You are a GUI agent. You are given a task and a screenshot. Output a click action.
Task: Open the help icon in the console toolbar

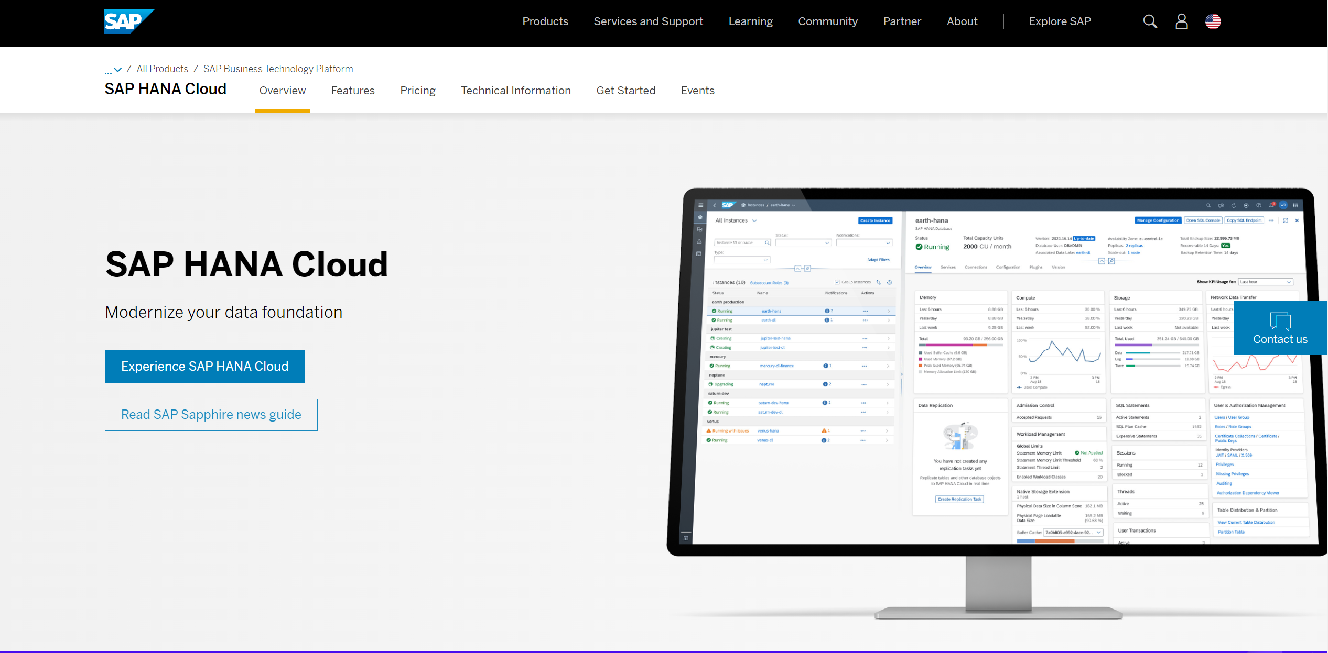tap(1259, 205)
